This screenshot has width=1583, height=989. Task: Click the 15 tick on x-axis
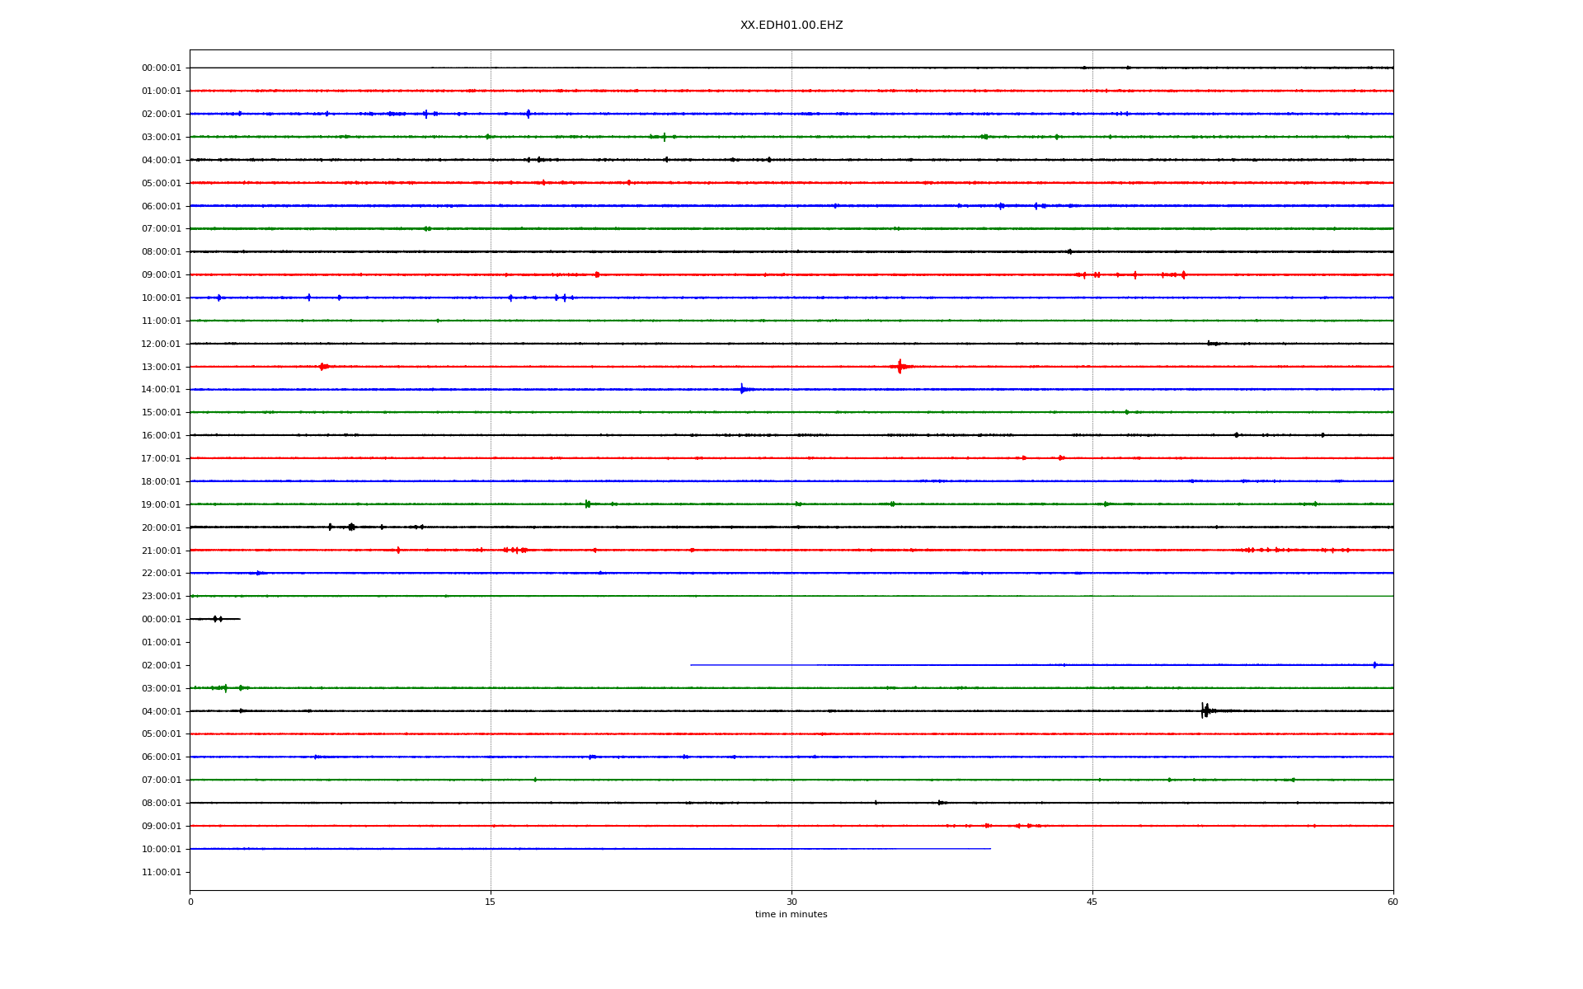click(491, 902)
